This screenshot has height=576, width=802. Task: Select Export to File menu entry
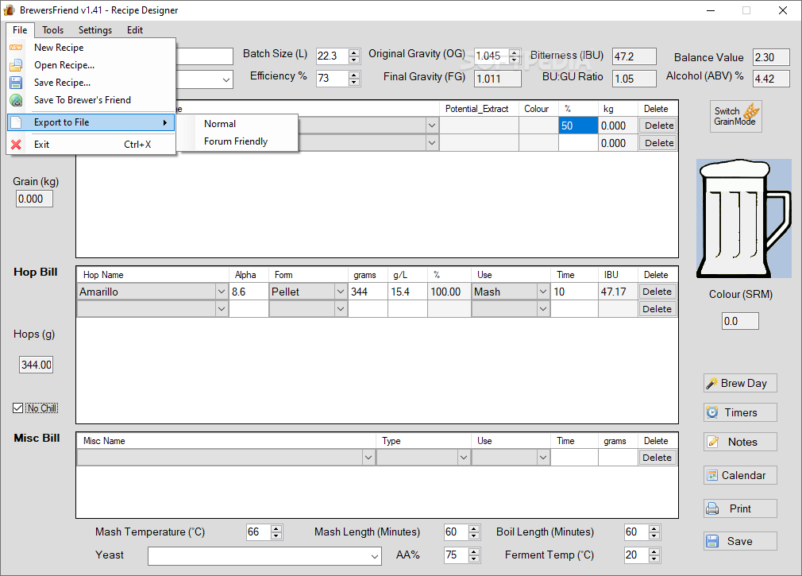coord(91,122)
